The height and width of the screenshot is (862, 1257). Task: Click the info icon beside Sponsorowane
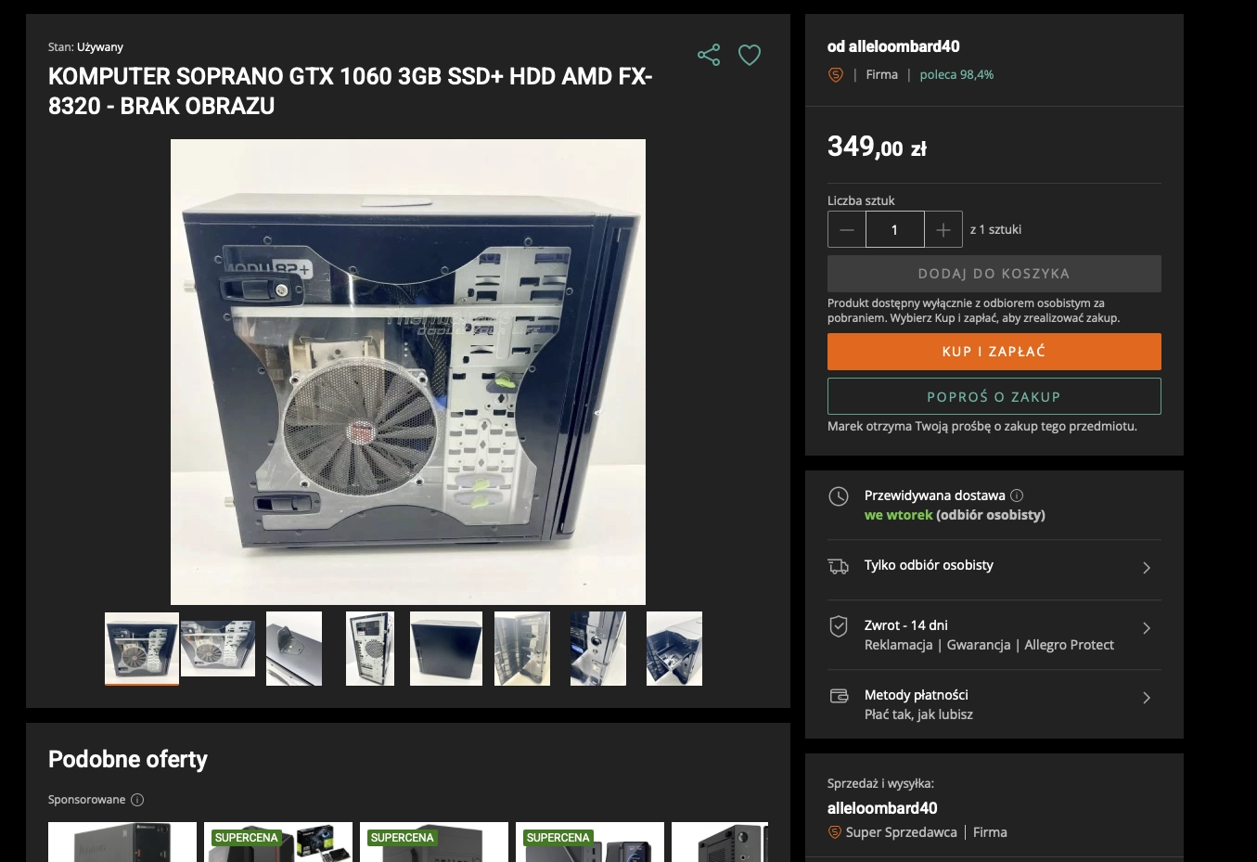(x=137, y=800)
